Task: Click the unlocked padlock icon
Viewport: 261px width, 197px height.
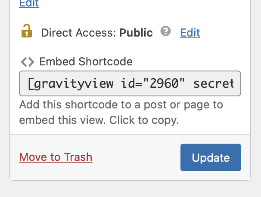Action: (27, 31)
